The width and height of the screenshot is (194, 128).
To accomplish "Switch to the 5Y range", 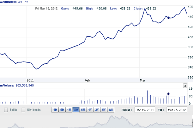I will (x=104, y=110).
